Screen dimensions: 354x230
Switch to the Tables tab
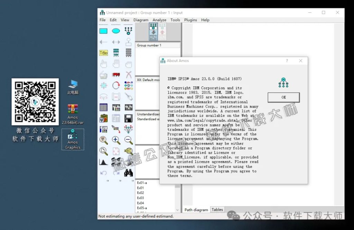(x=217, y=209)
